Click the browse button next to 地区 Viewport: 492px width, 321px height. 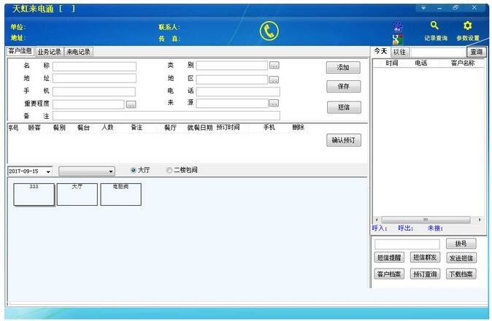coord(274,79)
